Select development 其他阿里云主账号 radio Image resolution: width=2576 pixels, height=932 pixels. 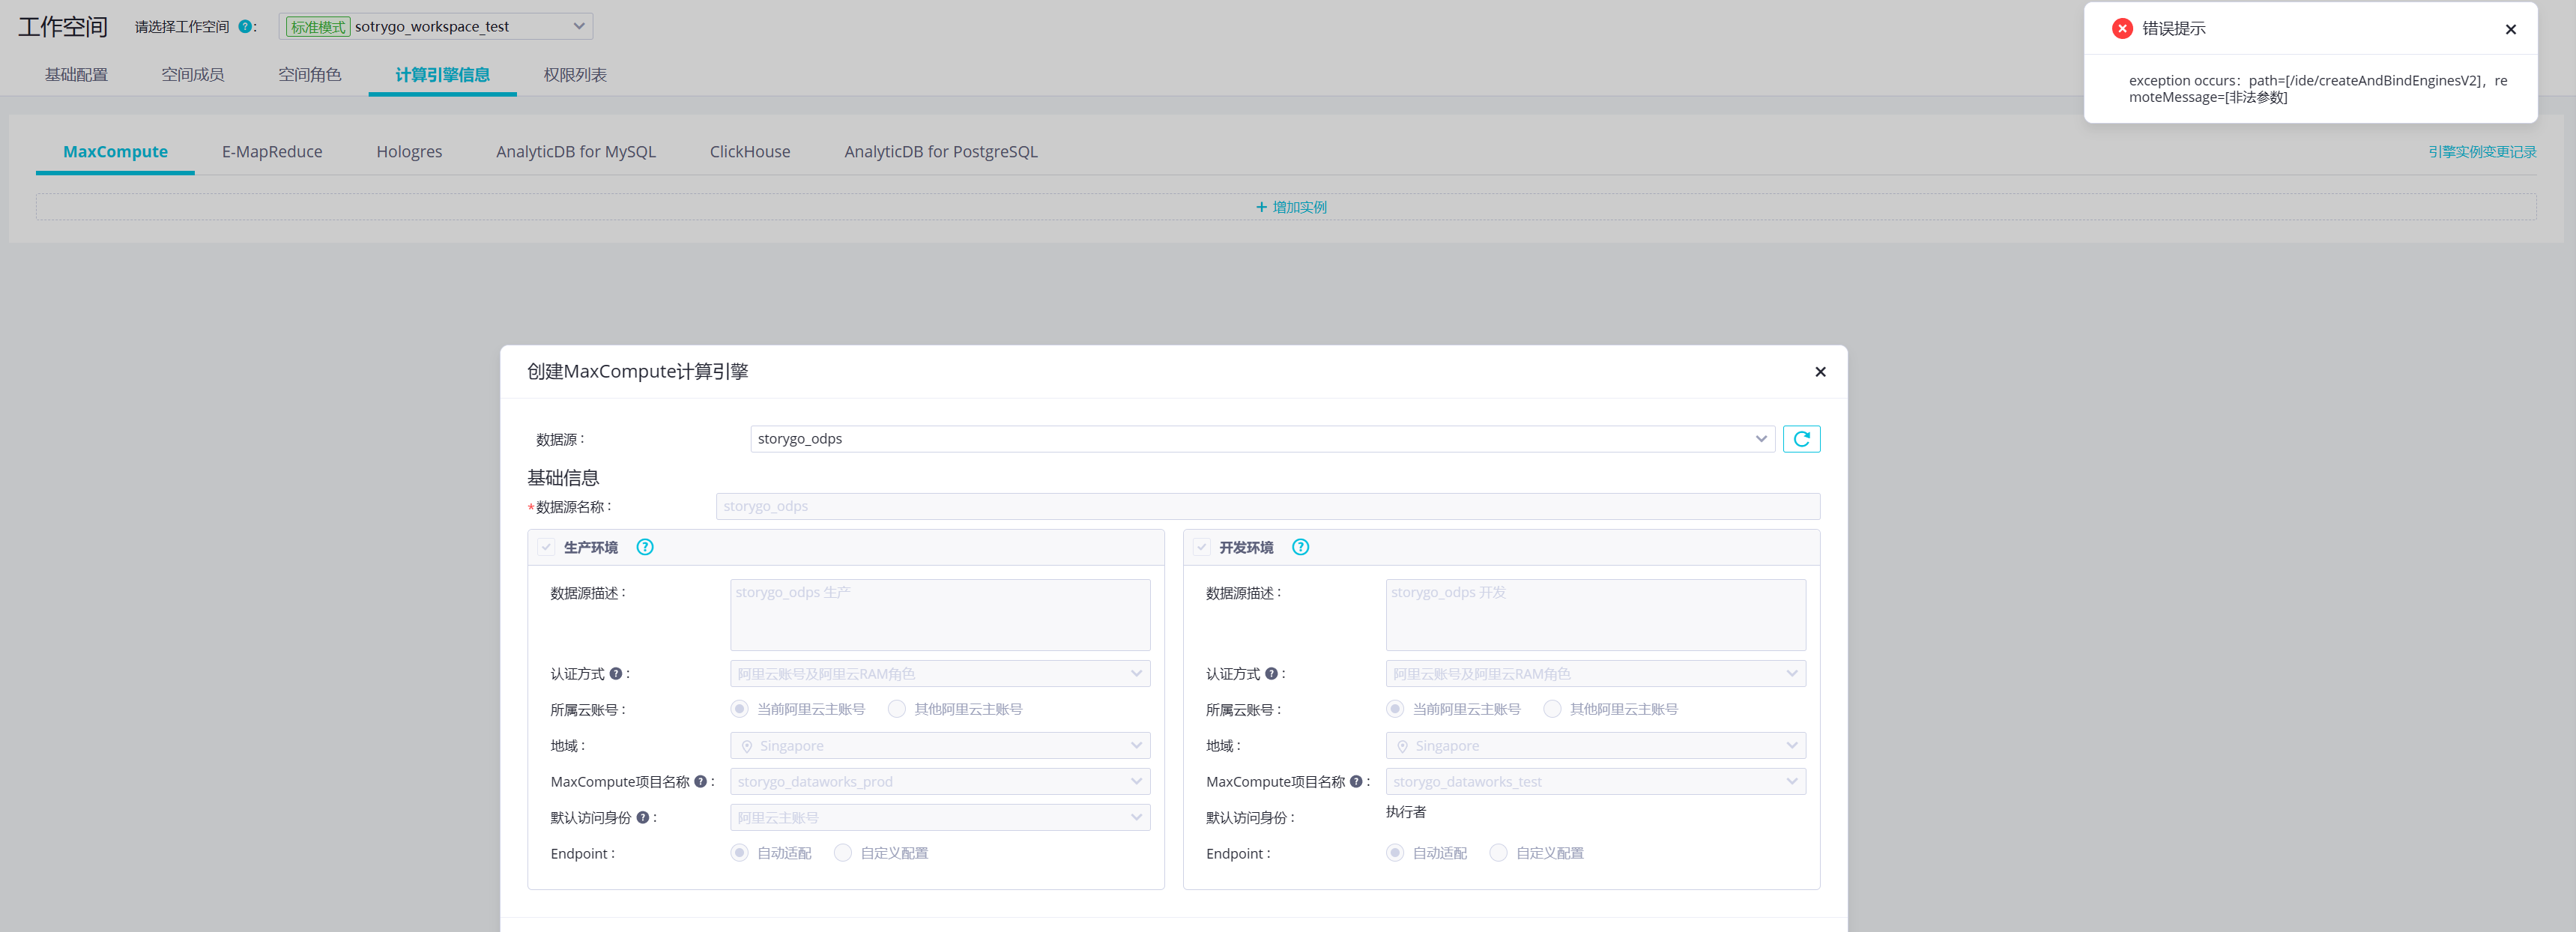pyautogui.click(x=1552, y=709)
